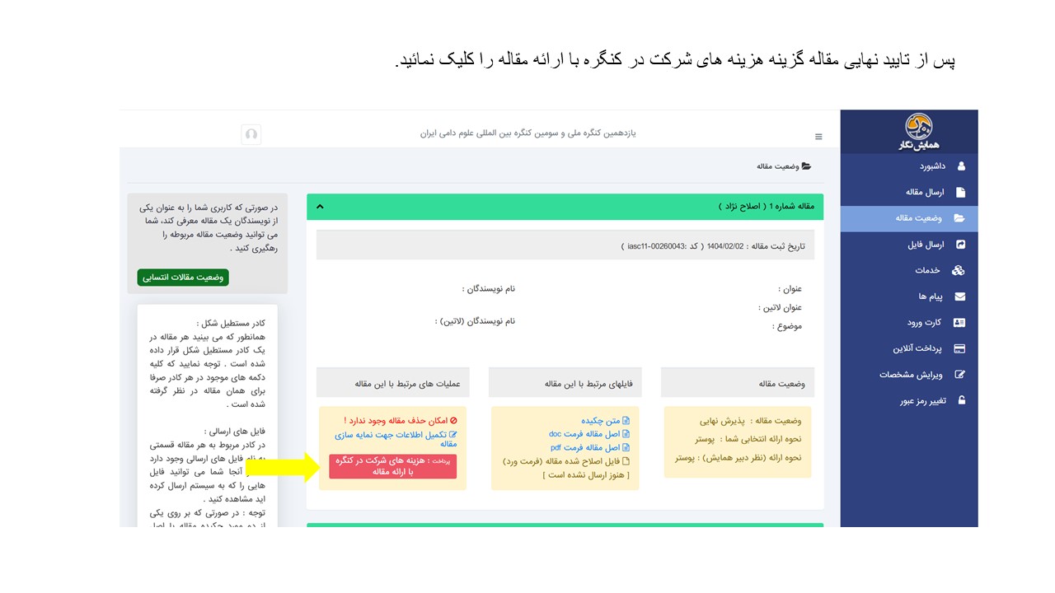Click the envelope icon beside پیام ها
1055x593 pixels.
[959, 296]
